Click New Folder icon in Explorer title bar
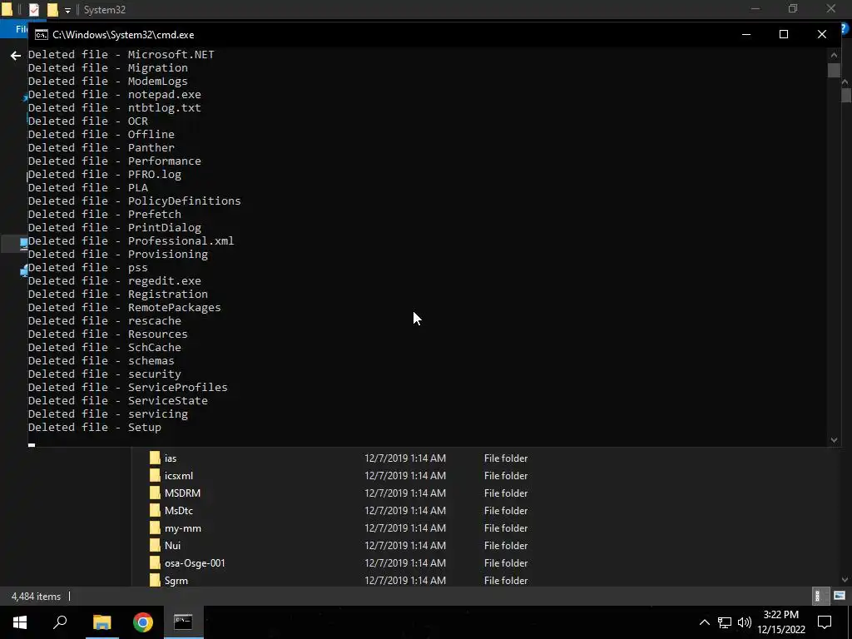Image resolution: width=852 pixels, height=639 pixels. [x=52, y=9]
